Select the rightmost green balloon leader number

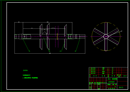click(75, 51)
